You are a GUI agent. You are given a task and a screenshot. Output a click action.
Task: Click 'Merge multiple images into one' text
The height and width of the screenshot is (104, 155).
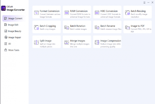click(80, 45)
